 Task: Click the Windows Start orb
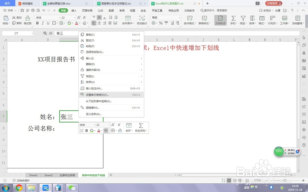(6, 188)
